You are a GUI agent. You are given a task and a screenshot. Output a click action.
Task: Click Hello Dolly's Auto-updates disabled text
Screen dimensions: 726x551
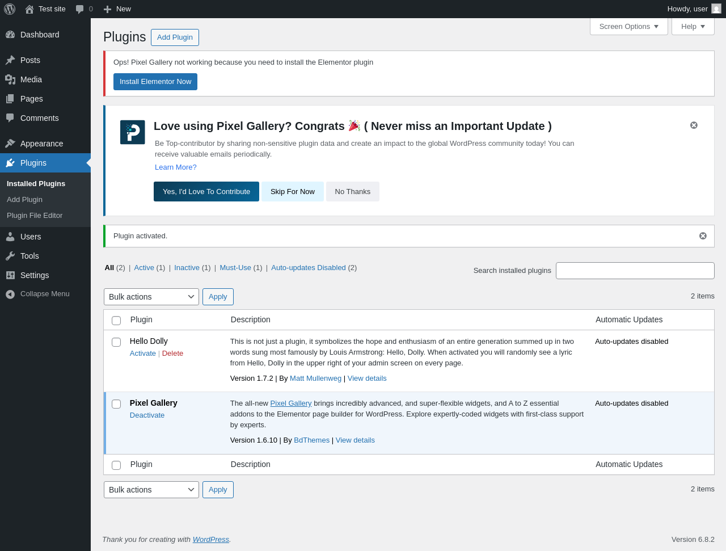(632, 342)
